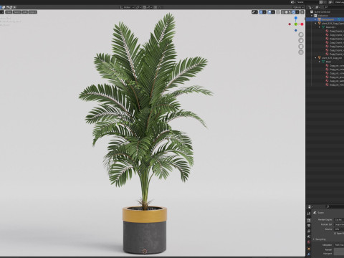Switch to material preview shading

290,12
